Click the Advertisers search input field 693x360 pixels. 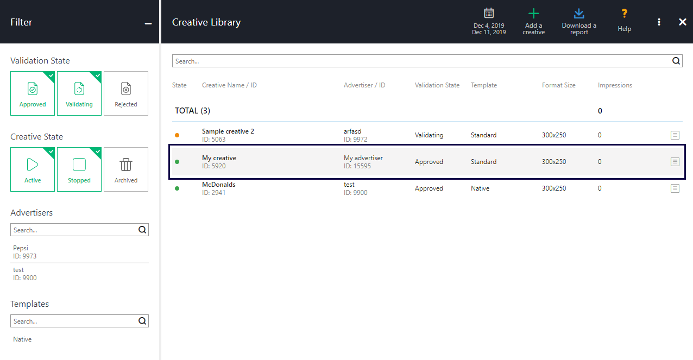click(74, 230)
